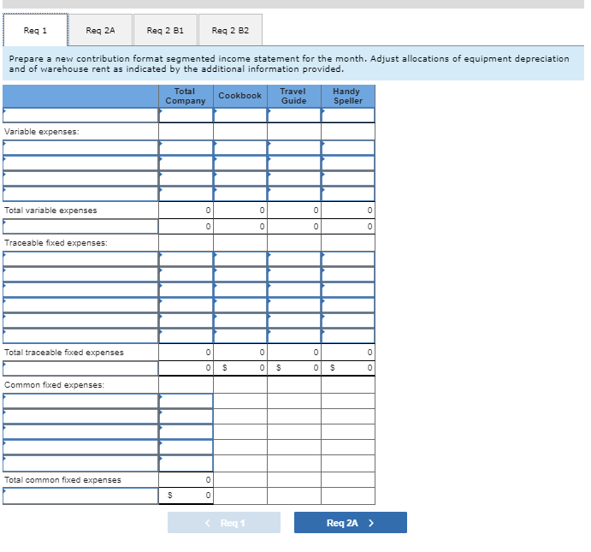Viewport: 591px width, 552px height.
Task: Select Handy Speller cell in first row
Action: coord(348,116)
